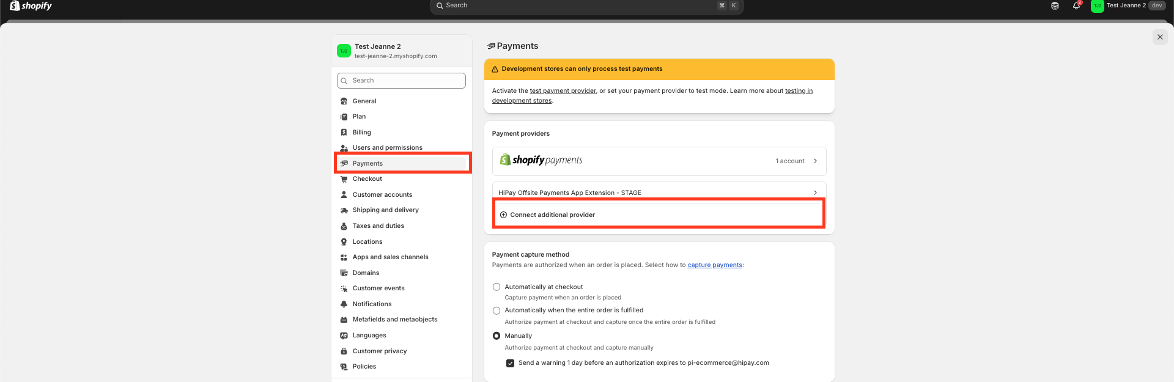
Task: Click the 1 account text
Action: (790, 161)
